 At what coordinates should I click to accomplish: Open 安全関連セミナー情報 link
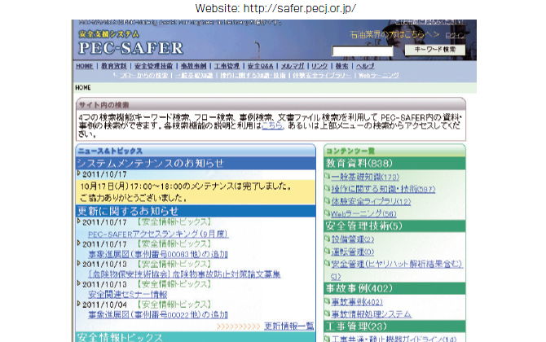click(127, 295)
